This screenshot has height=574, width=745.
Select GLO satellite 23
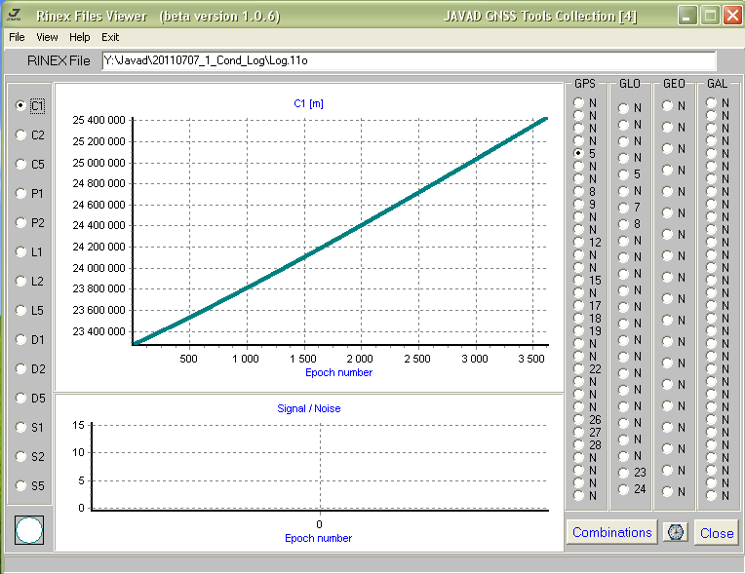click(623, 473)
